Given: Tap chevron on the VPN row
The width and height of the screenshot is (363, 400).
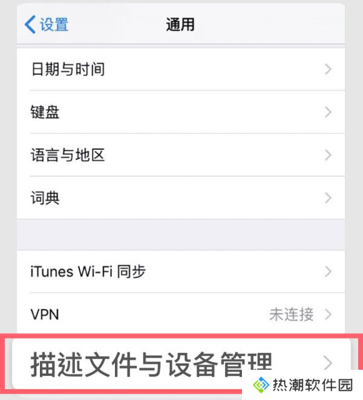Looking at the screenshot, I should [x=328, y=314].
